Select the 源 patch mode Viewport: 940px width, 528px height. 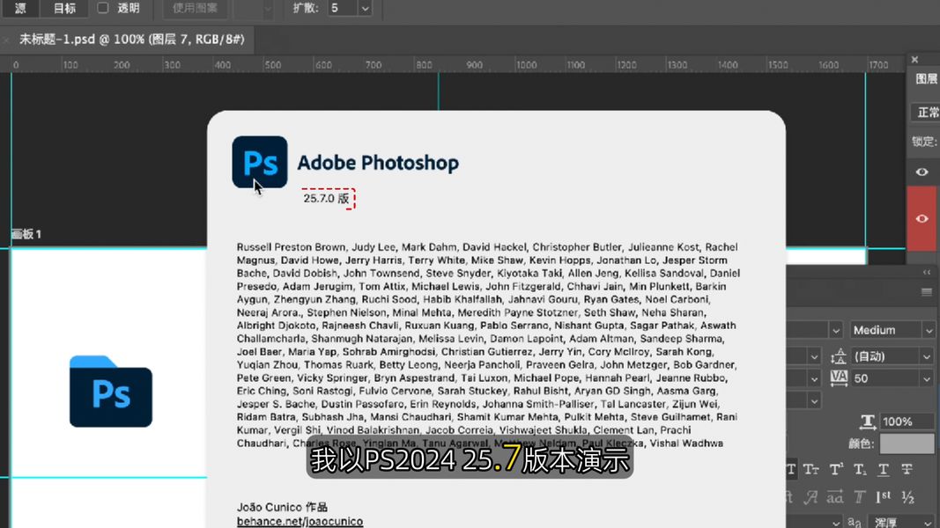tap(19, 8)
